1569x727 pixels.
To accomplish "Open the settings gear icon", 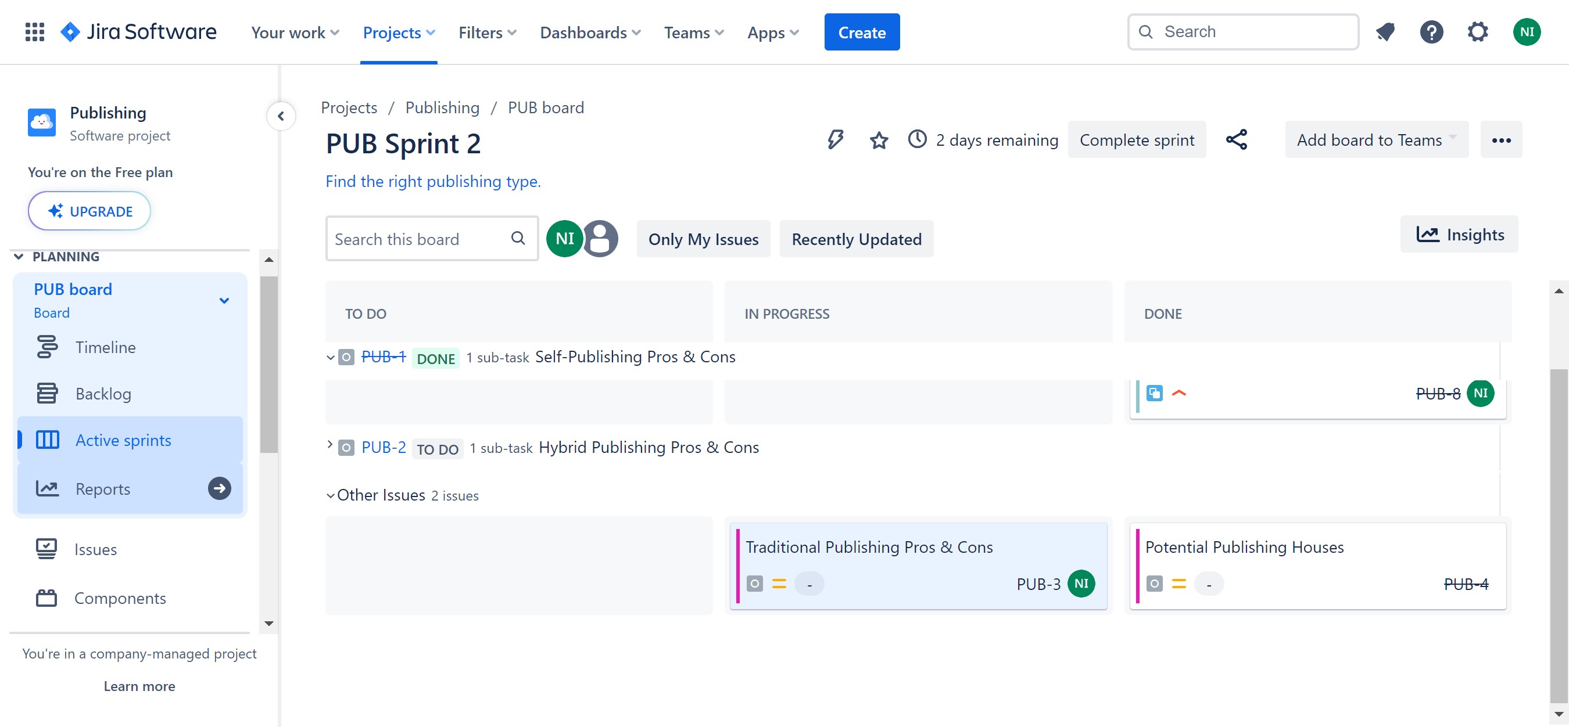I will [x=1478, y=31].
